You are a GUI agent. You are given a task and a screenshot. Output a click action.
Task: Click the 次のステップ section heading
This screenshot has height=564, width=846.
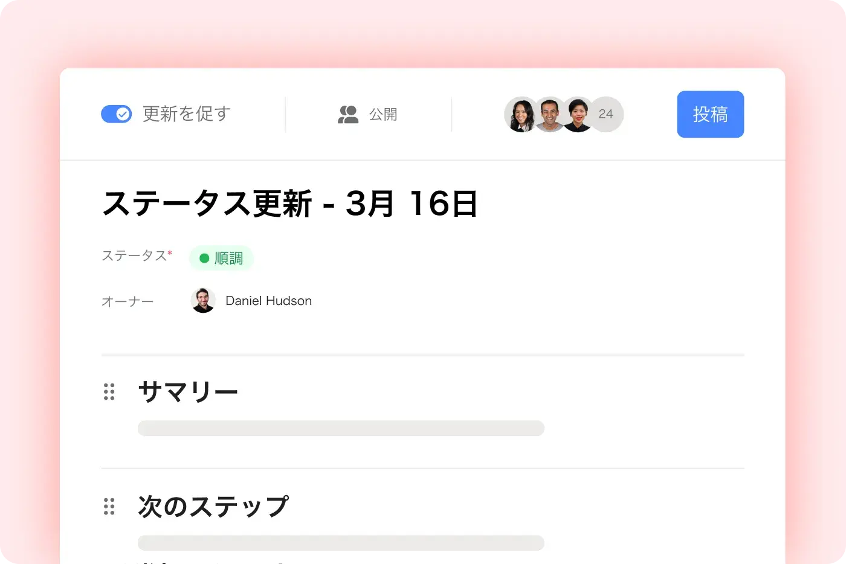click(x=213, y=507)
